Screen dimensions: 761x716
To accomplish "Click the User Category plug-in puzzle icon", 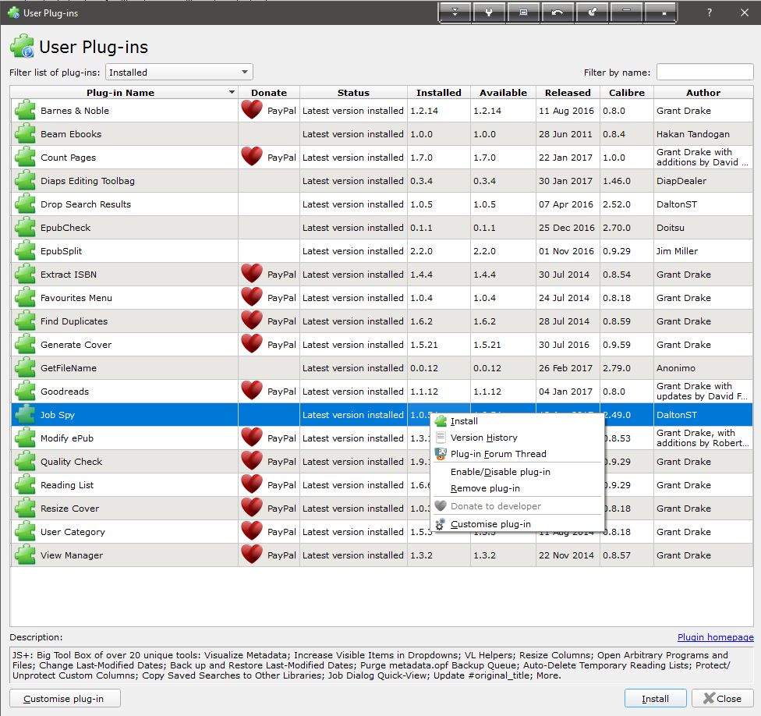I will click(25, 531).
